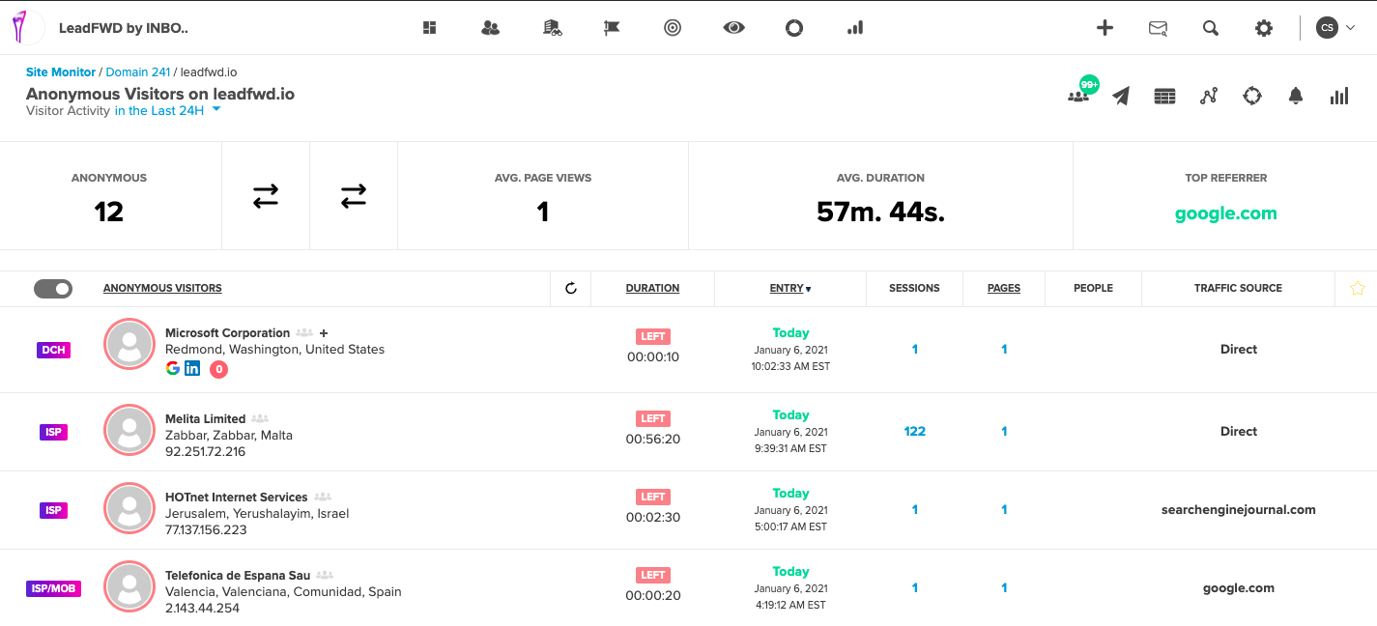Open the connected nodes graph icon
This screenshot has height=626, width=1377.
click(1209, 96)
